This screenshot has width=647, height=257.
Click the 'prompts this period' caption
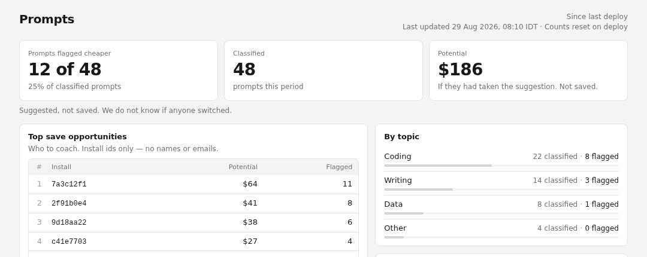pos(268,87)
